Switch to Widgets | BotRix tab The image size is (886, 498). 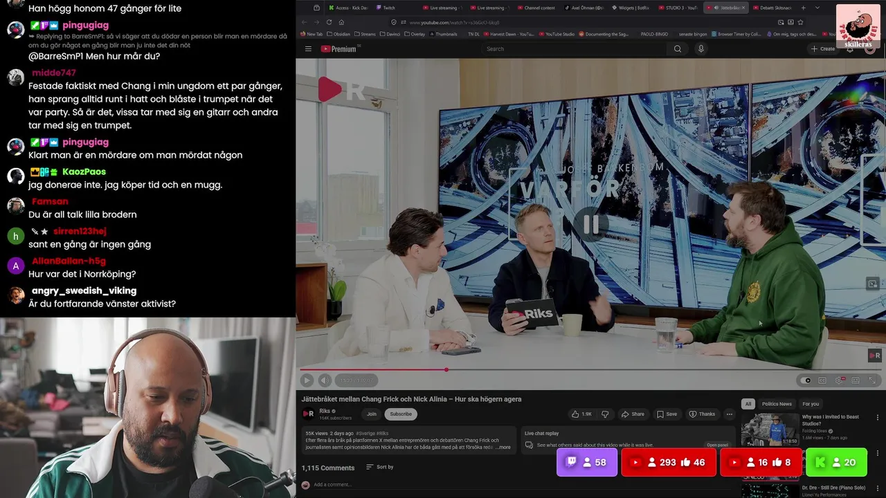pos(633,8)
